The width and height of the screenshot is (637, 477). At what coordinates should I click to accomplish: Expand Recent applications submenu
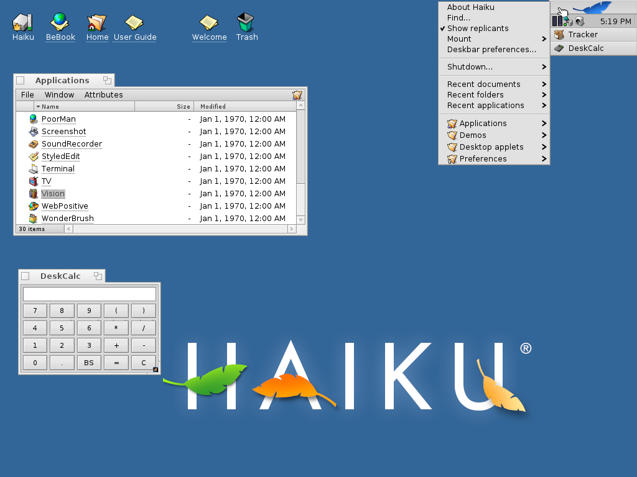(x=494, y=106)
